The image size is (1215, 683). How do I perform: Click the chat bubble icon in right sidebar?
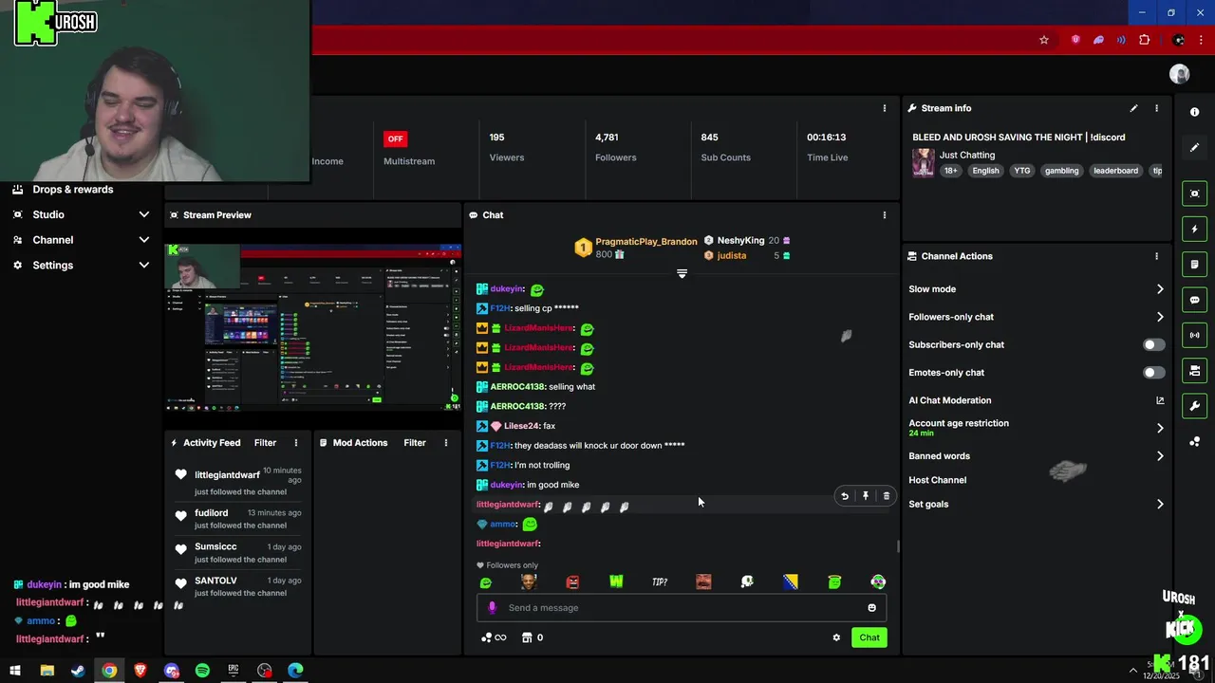[1195, 300]
